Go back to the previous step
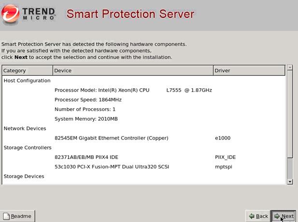 [x=257, y=216]
